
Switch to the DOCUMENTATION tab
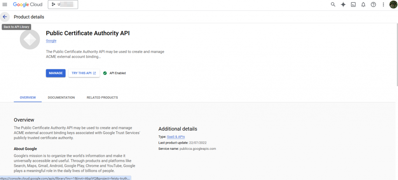(61, 98)
